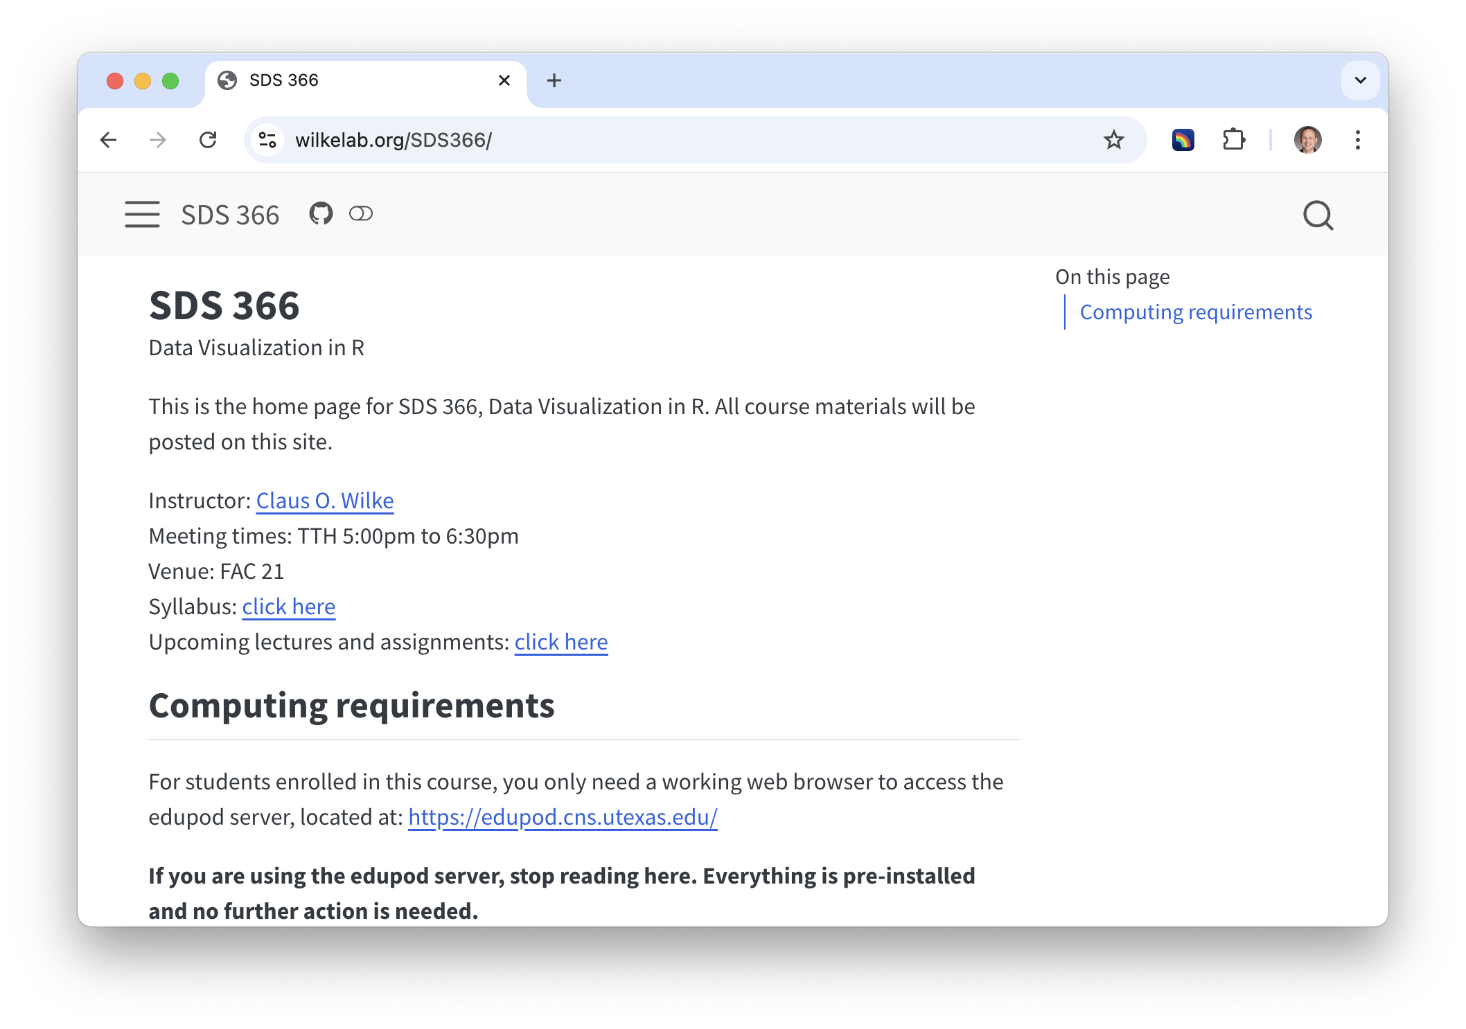View site information icon in address bar
Image resolution: width=1466 pixels, height=1029 pixels.
[x=268, y=140]
